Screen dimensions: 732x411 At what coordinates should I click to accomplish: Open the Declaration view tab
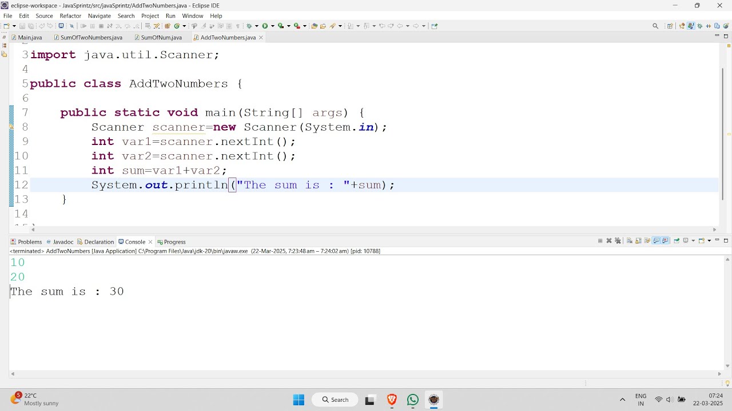pos(96,241)
